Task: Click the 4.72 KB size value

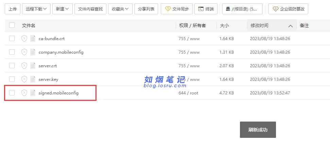Action: [226, 93]
